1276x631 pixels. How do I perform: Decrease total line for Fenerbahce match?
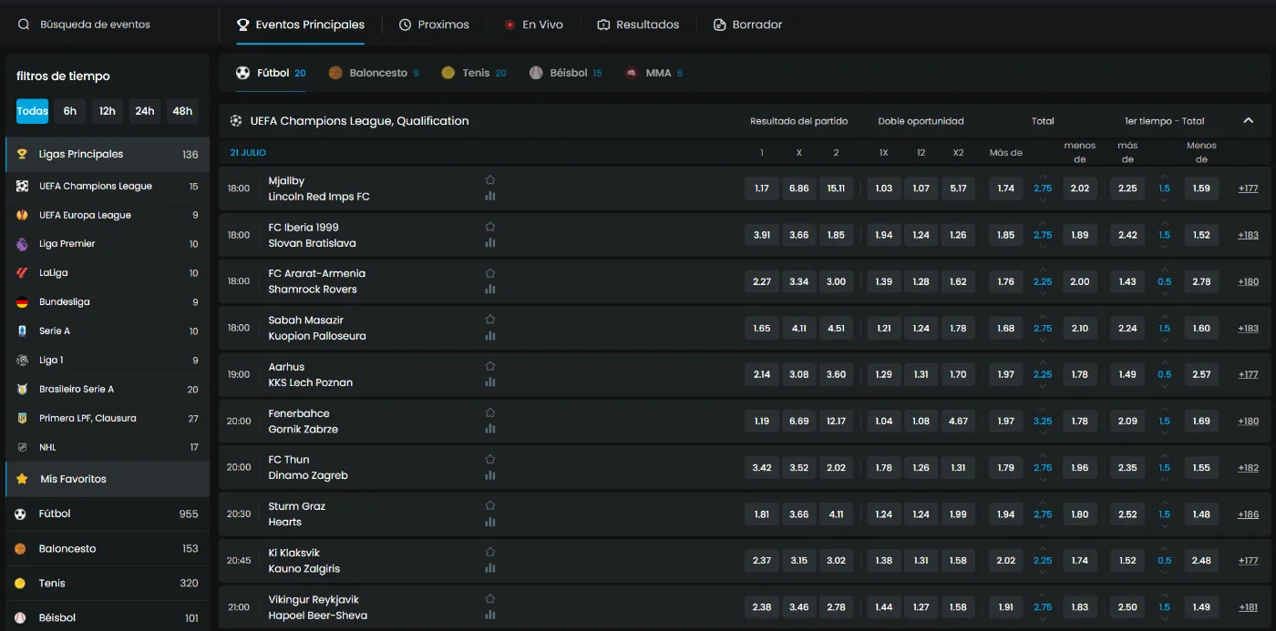pos(1043,433)
